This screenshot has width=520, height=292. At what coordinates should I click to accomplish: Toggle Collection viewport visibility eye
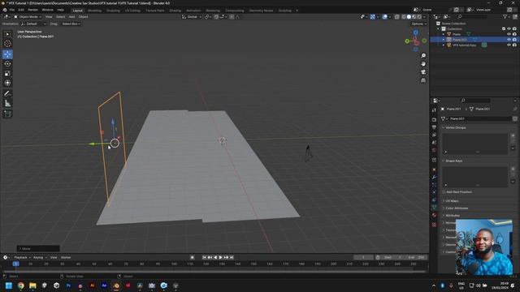point(509,29)
